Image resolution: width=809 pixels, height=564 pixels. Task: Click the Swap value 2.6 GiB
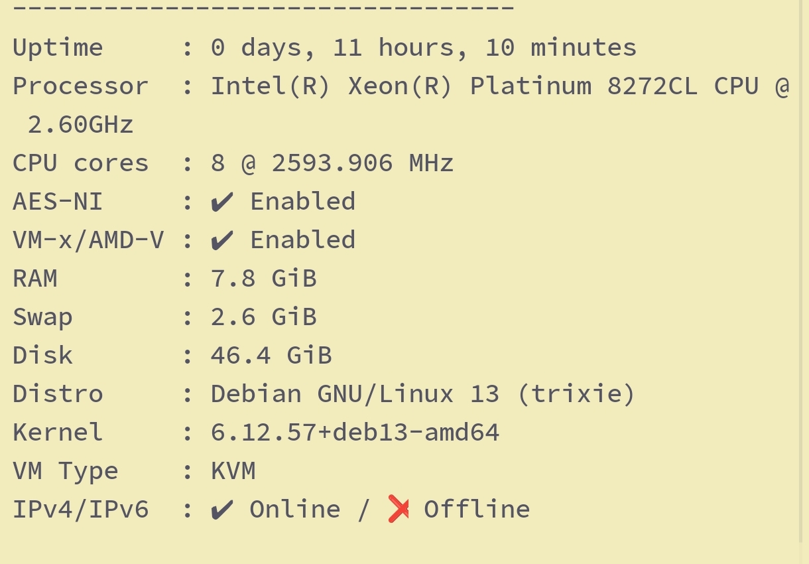coord(263,317)
